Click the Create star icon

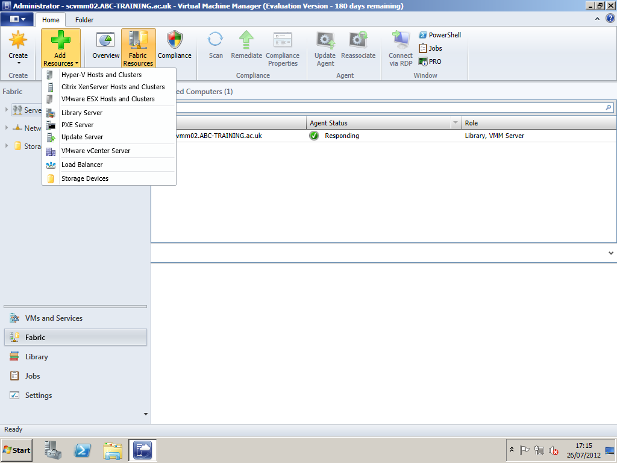point(18,40)
